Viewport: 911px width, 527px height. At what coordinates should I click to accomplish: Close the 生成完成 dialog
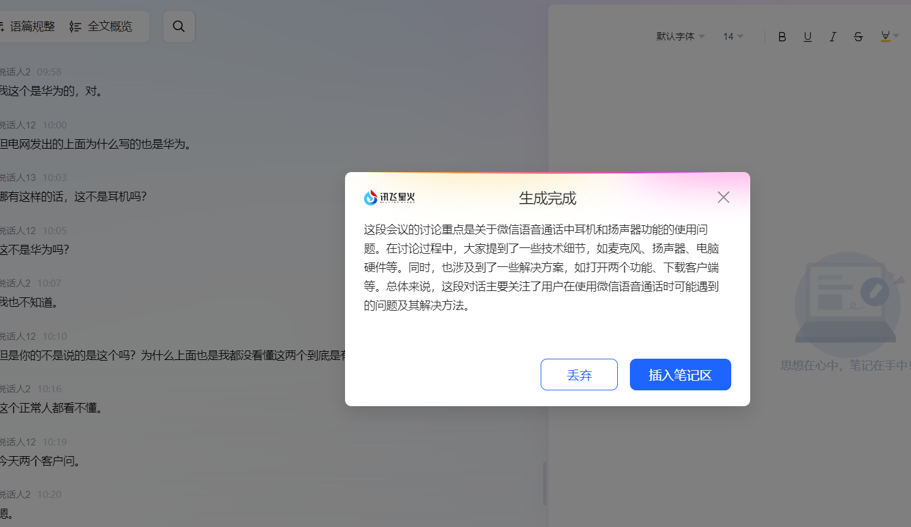pyautogui.click(x=724, y=197)
